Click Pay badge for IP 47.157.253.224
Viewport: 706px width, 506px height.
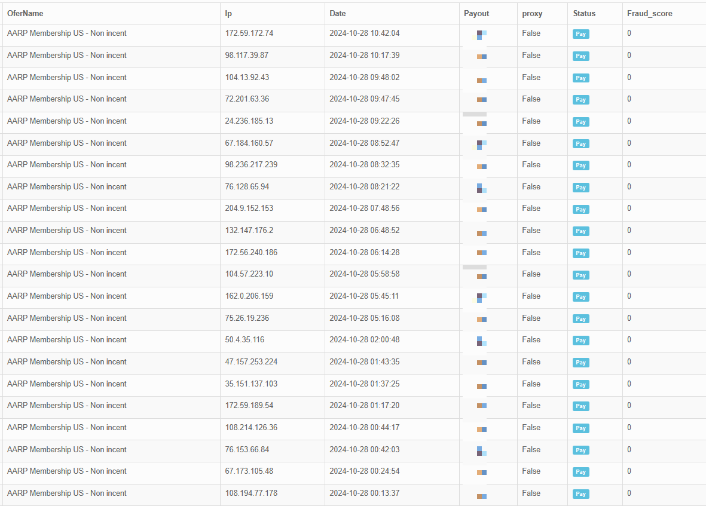pyautogui.click(x=581, y=362)
